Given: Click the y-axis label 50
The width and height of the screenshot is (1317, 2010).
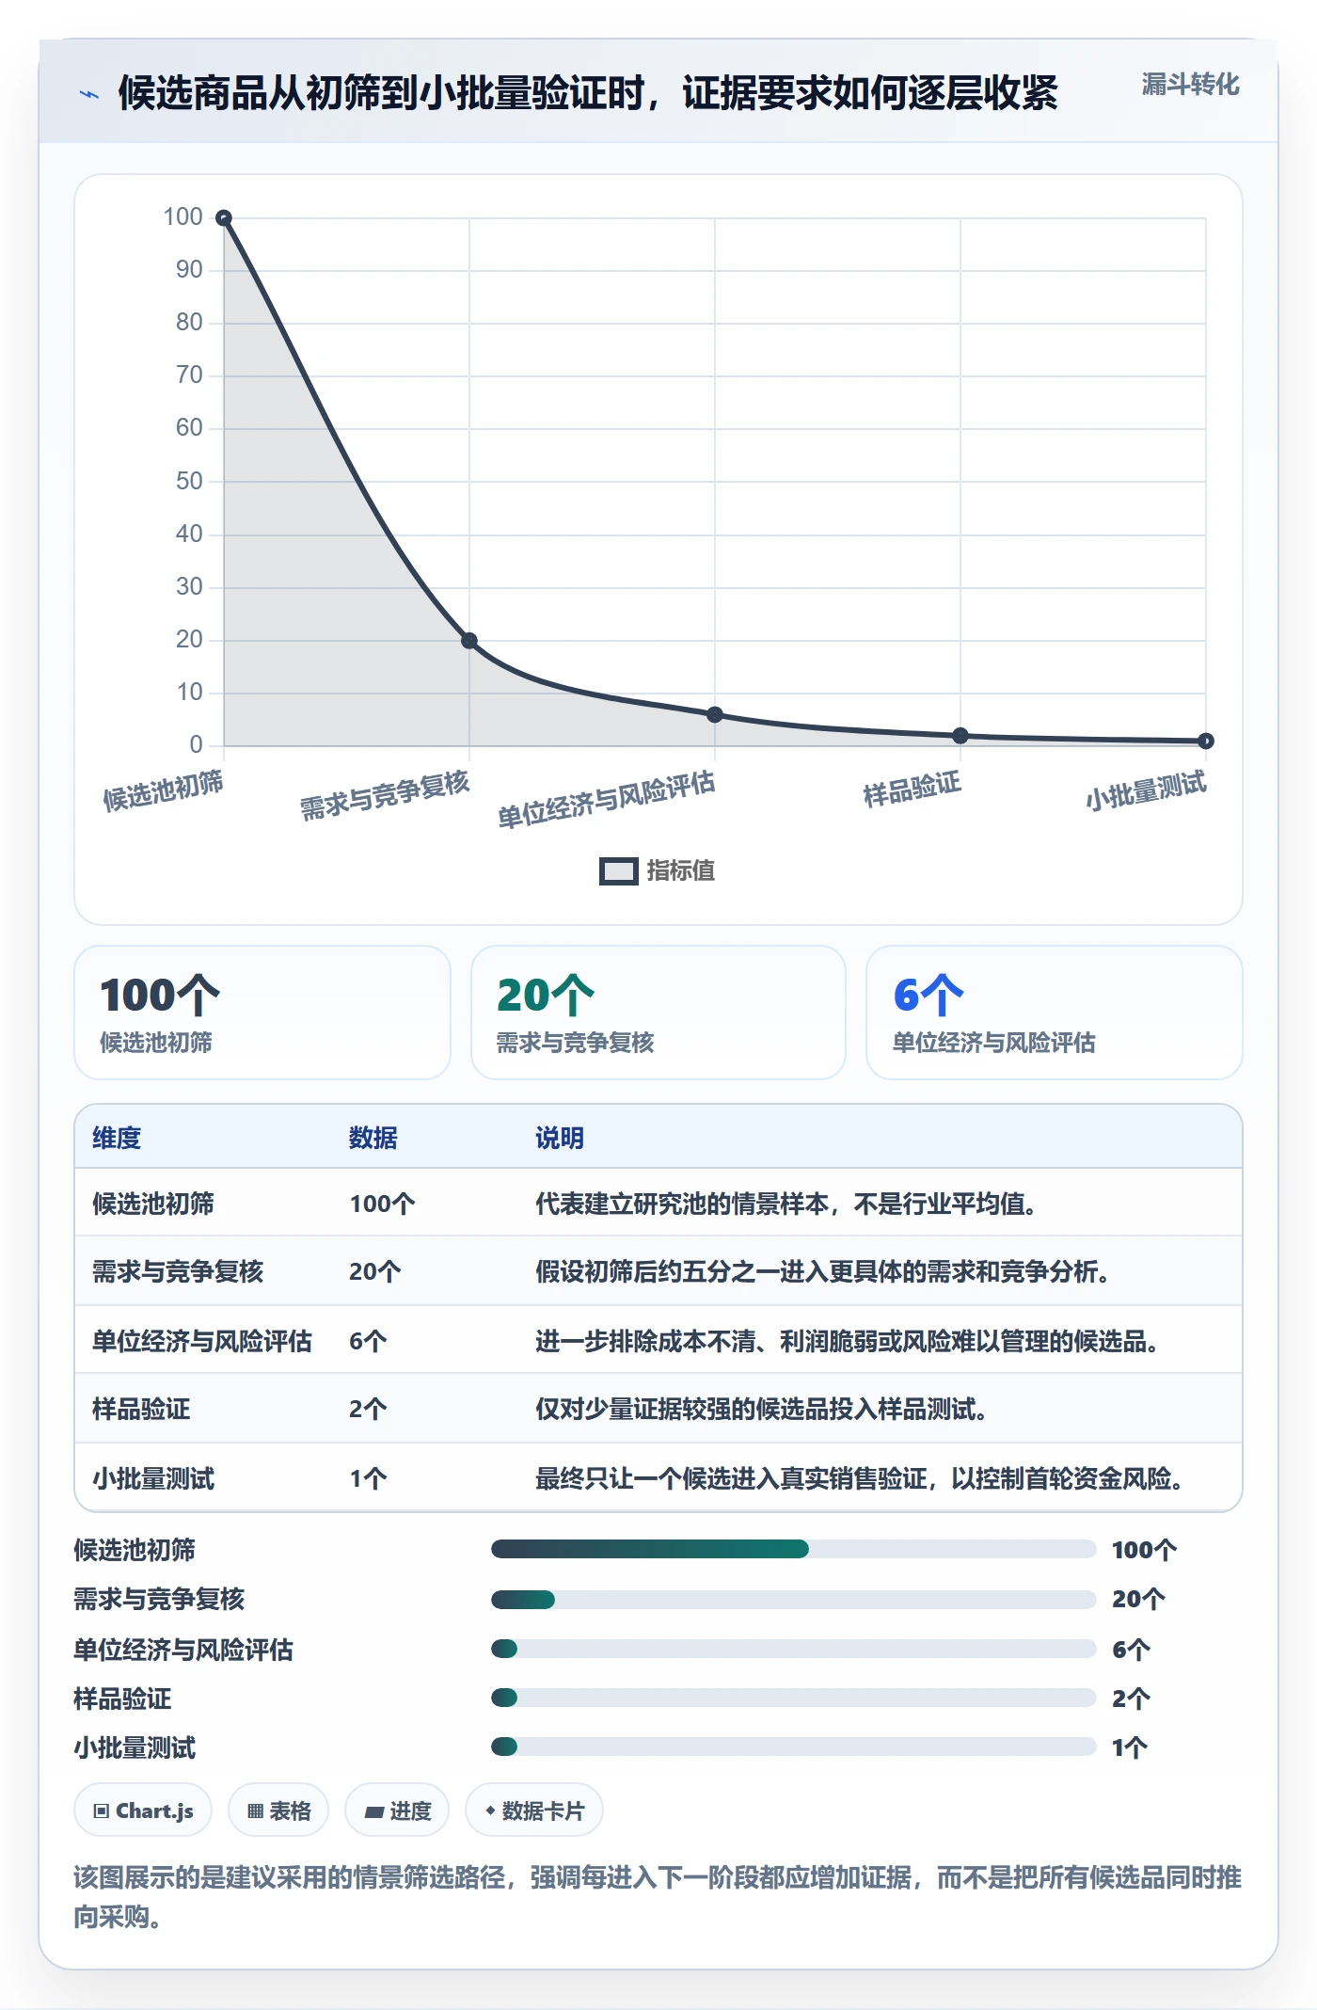Looking at the screenshot, I should [189, 481].
